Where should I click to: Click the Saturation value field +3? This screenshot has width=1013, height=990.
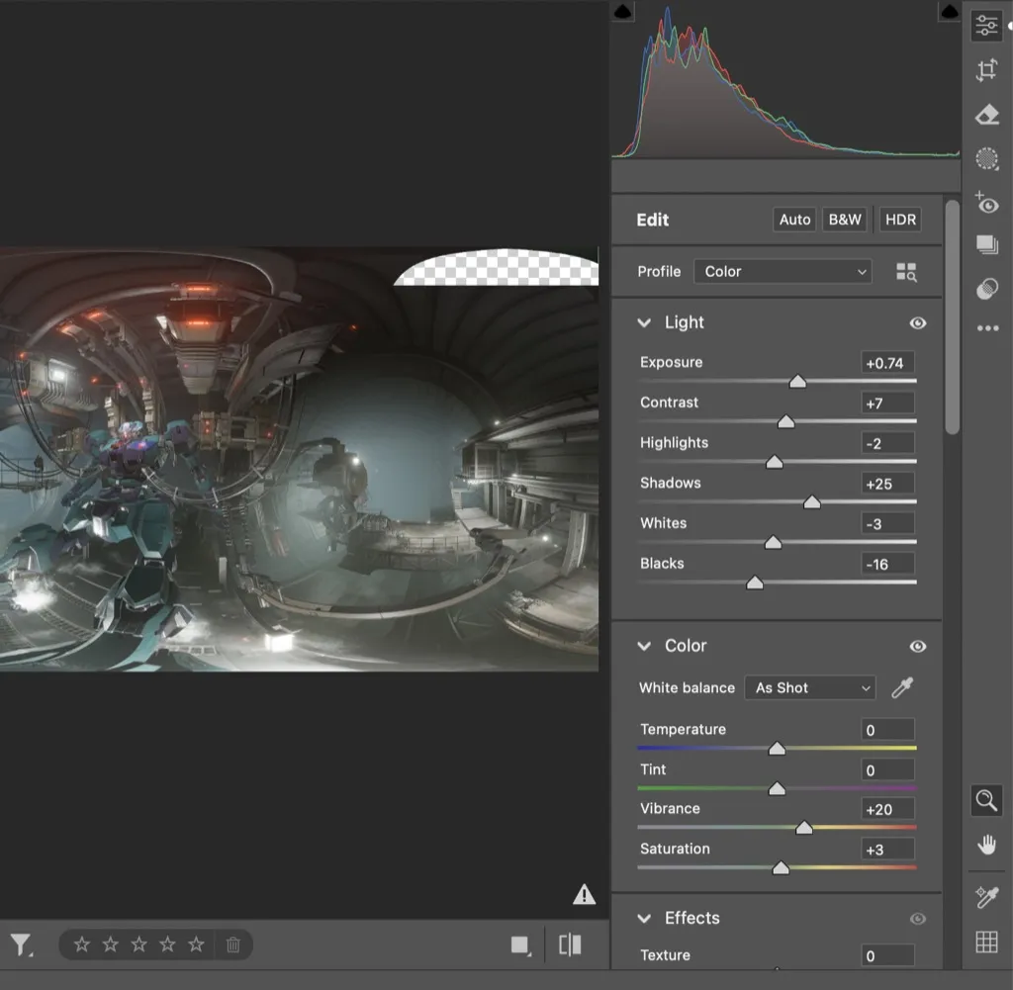pyautogui.click(x=887, y=850)
